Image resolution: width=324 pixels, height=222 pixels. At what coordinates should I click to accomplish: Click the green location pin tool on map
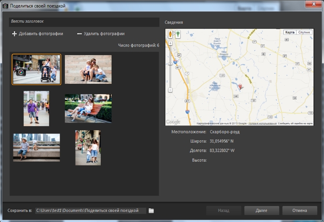178,34
